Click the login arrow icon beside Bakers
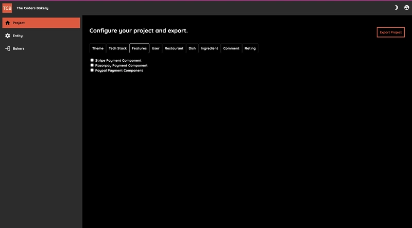412x228 pixels. [8, 48]
